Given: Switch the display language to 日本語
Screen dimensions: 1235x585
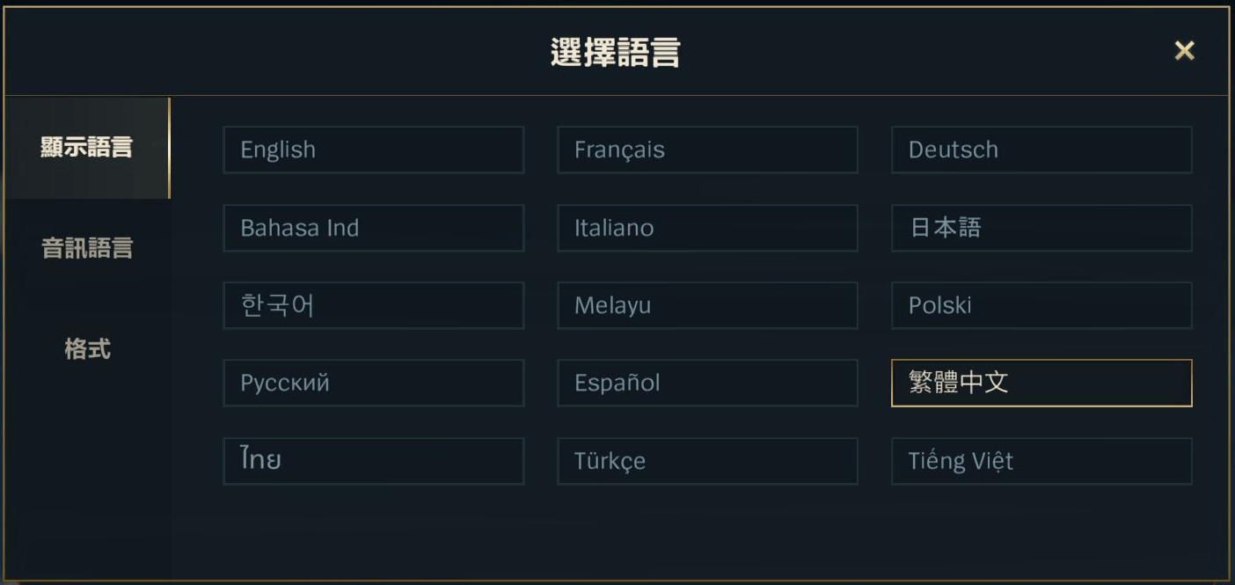Looking at the screenshot, I should coord(1041,228).
